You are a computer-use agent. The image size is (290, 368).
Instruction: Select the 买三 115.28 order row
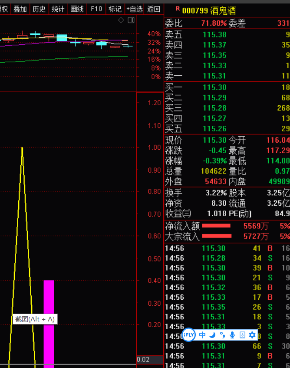tap(227, 108)
